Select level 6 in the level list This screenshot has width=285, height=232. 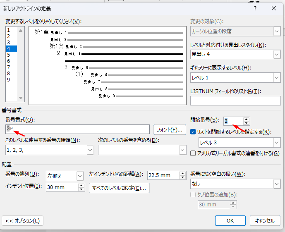pos(8,61)
